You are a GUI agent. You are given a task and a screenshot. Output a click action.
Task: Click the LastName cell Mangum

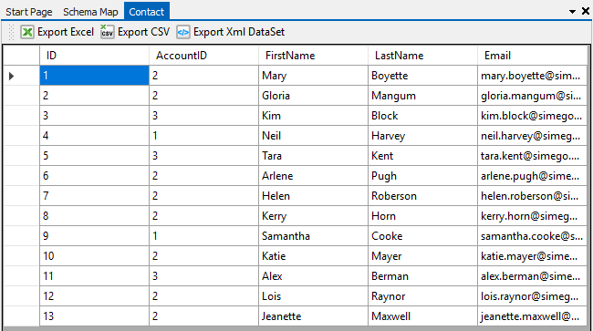click(x=422, y=96)
